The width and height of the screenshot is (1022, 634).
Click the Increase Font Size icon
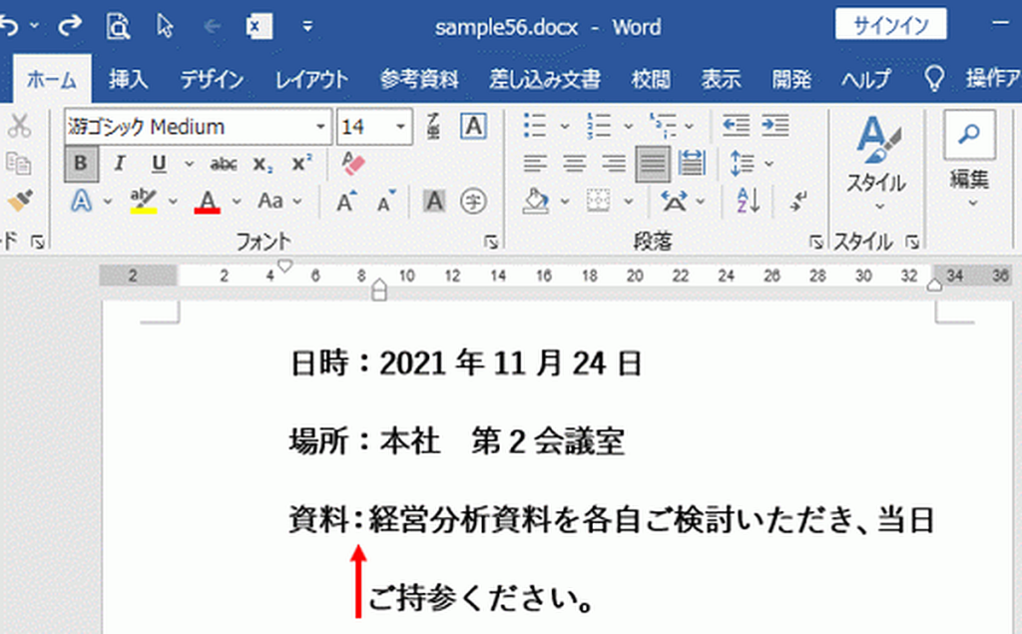click(346, 201)
